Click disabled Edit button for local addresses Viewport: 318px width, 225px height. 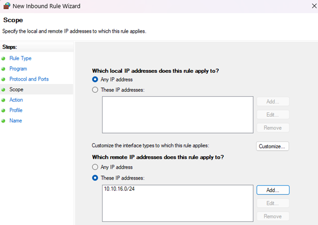[x=273, y=115]
